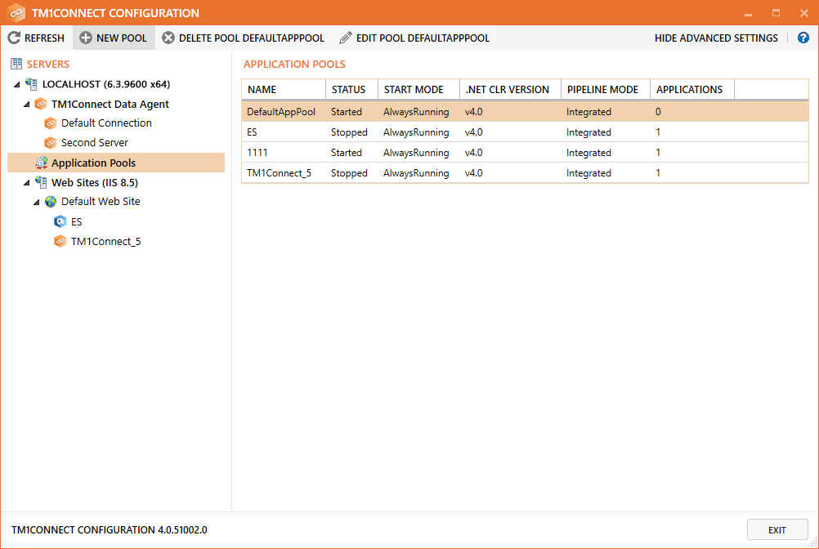Image resolution: width=819 pixels, height=549 pixels.
Task: Click the ES application icon in tree
Action: [x=60, y=221]
